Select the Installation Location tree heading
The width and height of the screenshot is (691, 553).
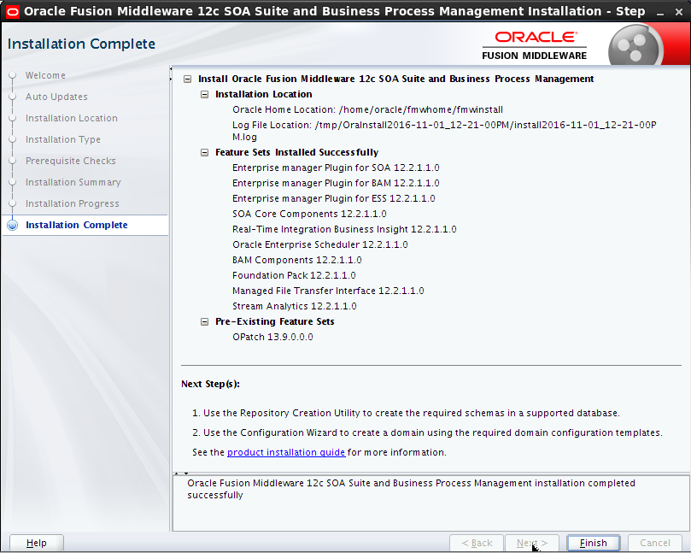[264, 94]
